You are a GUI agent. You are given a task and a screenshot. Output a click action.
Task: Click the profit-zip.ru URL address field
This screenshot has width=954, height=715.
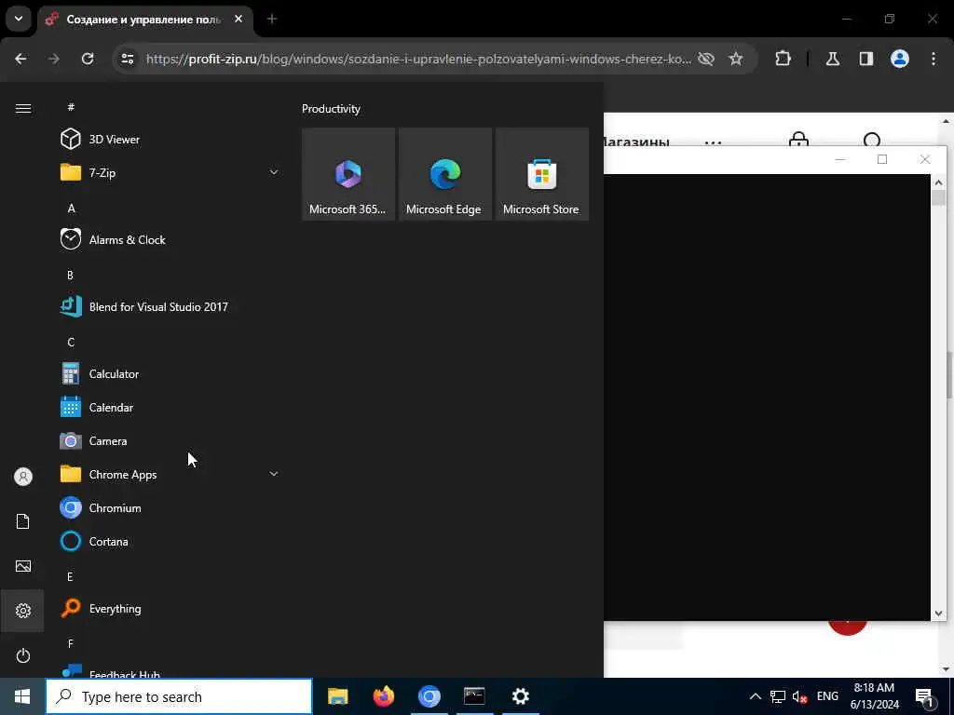418,59
